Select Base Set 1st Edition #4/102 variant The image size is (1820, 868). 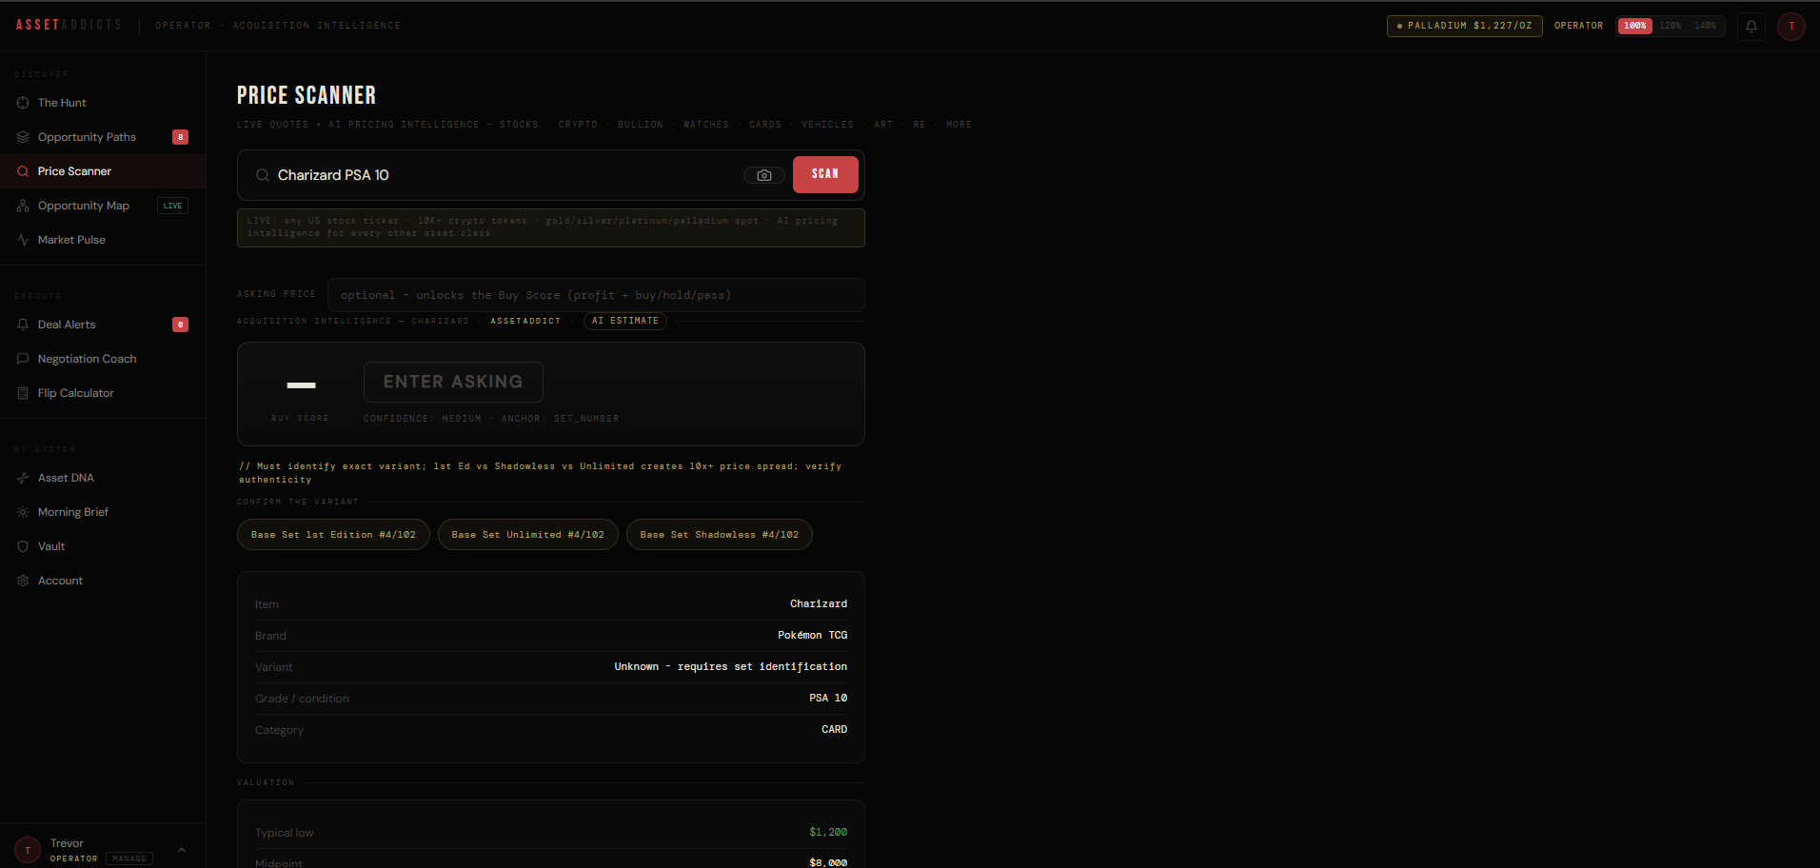tap(333, 535)
